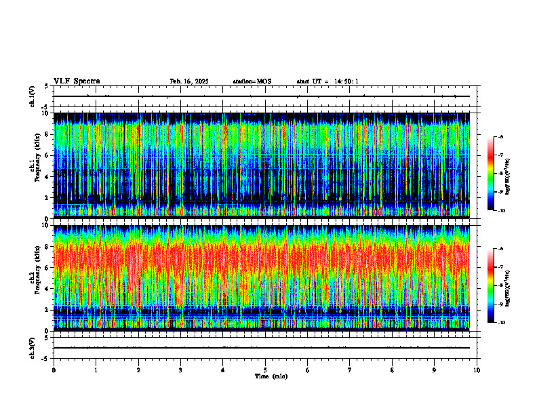Screen dimensions: 537x415
Task: Click time axis tick label "5"
Action: pos(265,370)
